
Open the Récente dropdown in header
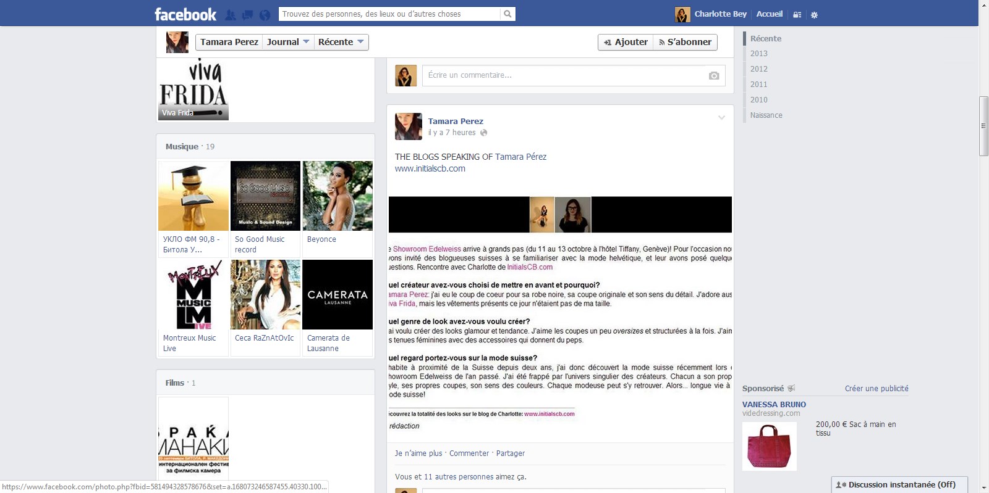pos(341,42)
